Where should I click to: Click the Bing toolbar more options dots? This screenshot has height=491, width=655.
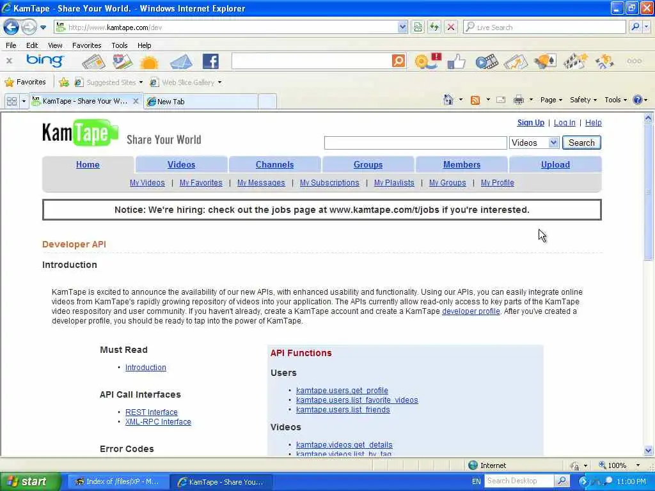point(634,61)
